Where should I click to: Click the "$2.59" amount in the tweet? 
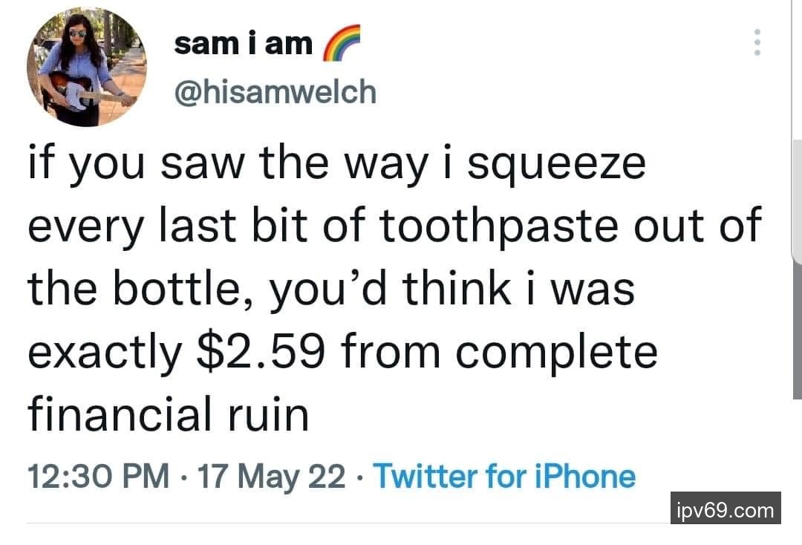260,350
